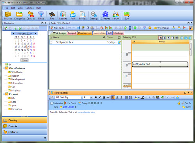This screenshot has width=195, height=143.
Task: Click the green circular add icon in tasks toolbar
Action: (x=135, y=28)
